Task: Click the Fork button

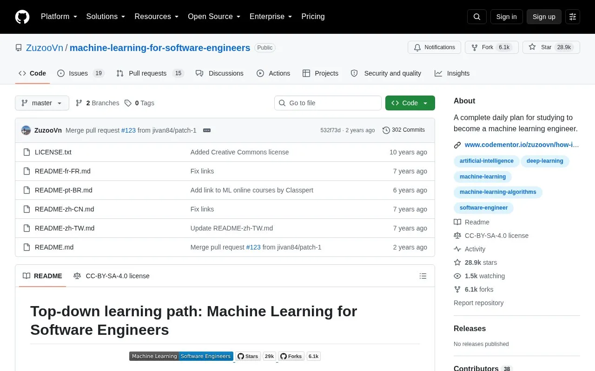Action: 492,47
